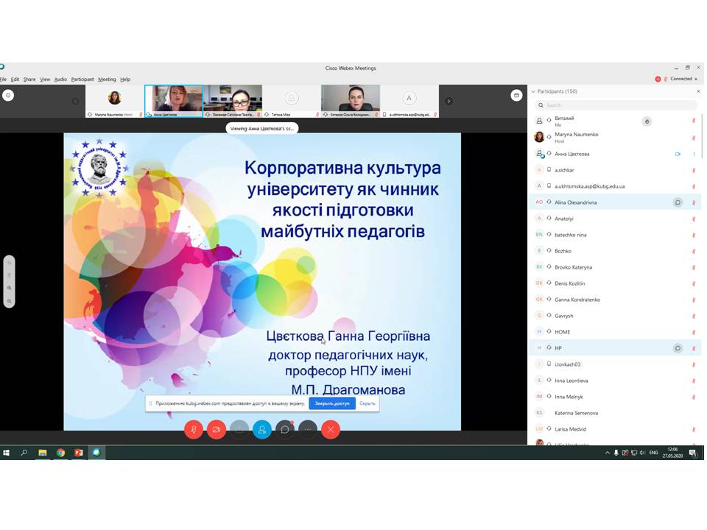Click the blue 'Закрыть доступ' button
The image size is (707, 530).
point(331,403)
